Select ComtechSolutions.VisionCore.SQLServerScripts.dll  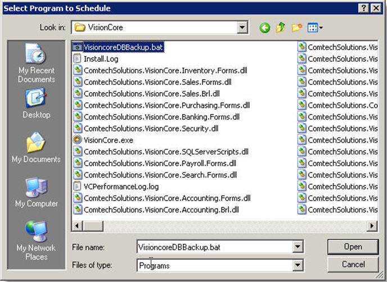click(161, 152)
